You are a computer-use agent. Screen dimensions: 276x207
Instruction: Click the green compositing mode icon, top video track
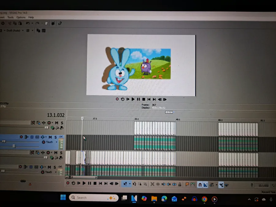click(52, 128)
